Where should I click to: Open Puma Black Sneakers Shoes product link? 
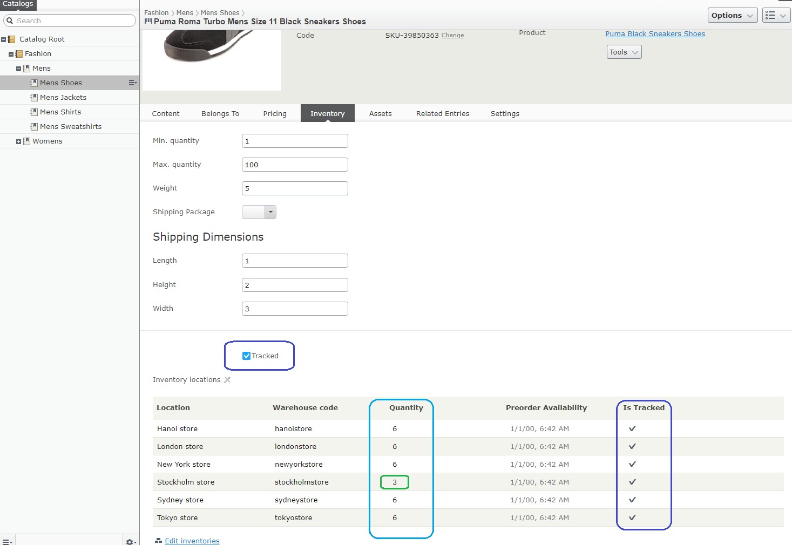655,33
